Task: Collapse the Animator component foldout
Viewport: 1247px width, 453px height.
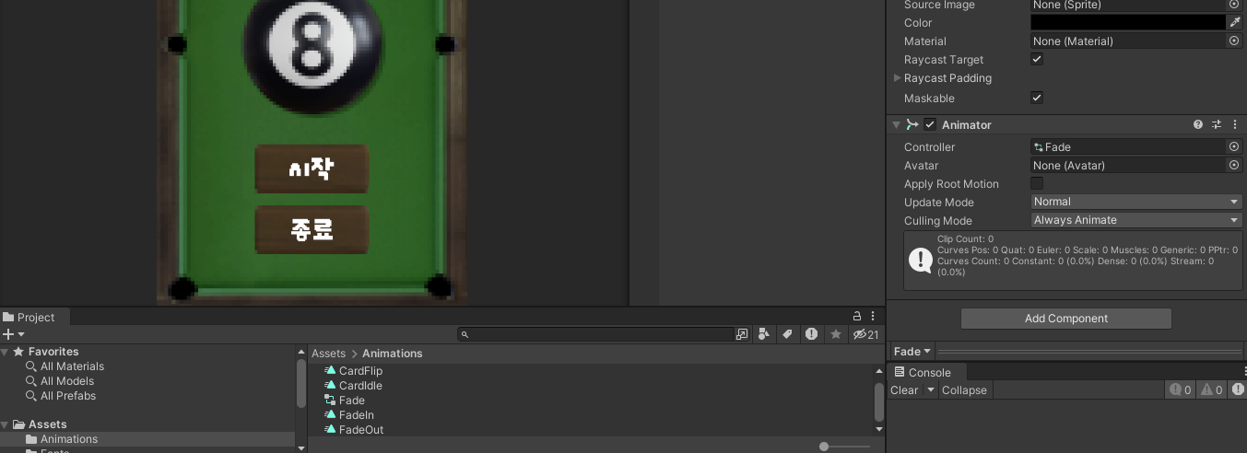Action: click(896, 124)
